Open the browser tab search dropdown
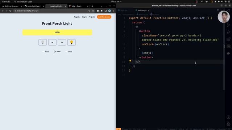The height and width of the screenshot is (130, 232). click(101, 6)
